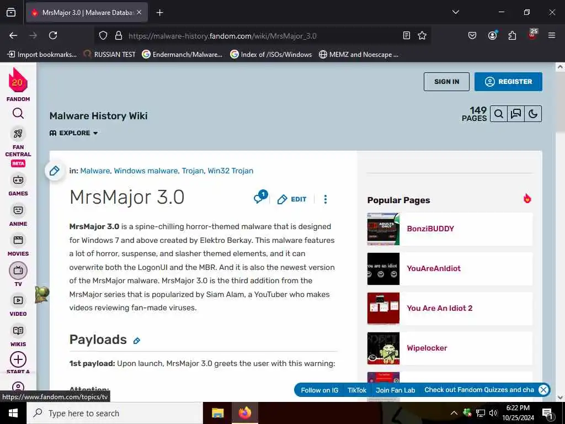Open the Import bookmarks bookmark item

tap(42, 55)
